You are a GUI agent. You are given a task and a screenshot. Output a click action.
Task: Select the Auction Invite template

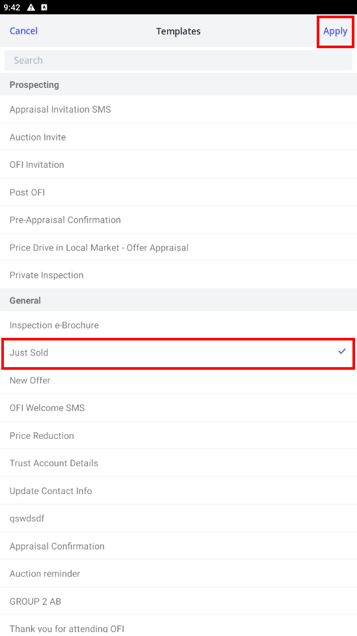point(178,137)
